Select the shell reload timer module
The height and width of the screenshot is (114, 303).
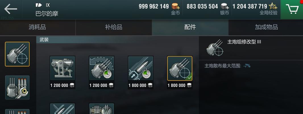point(141,68)
